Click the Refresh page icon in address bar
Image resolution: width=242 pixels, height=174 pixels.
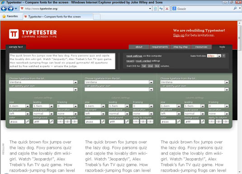tap(161, 9)
